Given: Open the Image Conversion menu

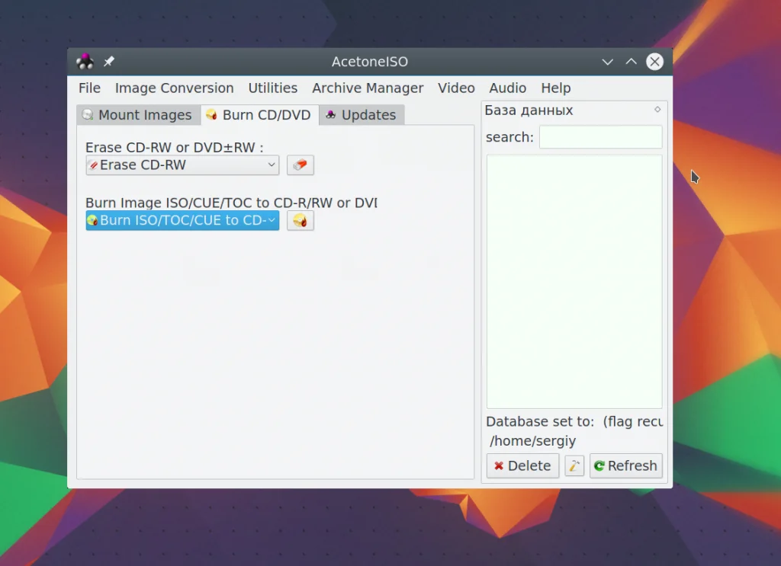Looking at the screenshot, I should 175,88.
